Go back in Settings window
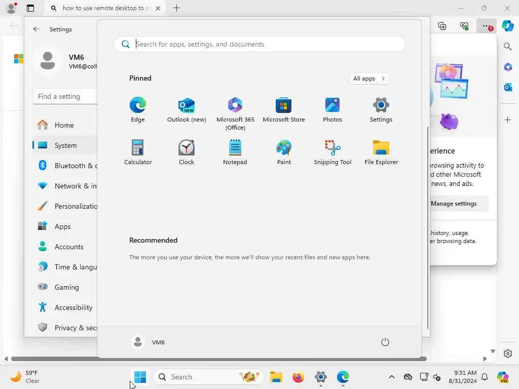The width and height of the screenshot is (519, 389). coord(36,29)
